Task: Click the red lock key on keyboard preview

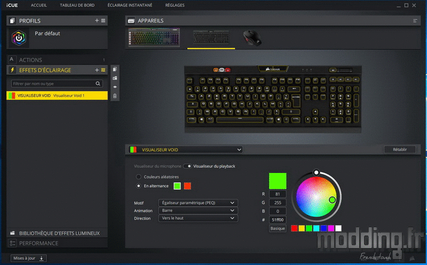Action: [x=228, y=70]
